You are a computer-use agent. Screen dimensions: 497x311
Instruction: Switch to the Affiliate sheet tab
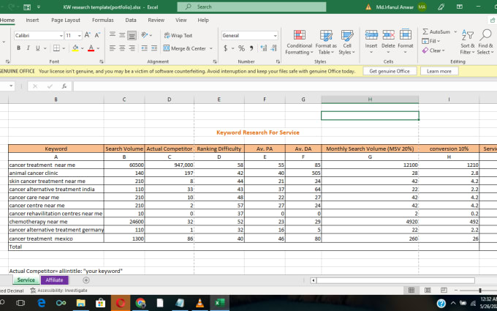[54, 280]
